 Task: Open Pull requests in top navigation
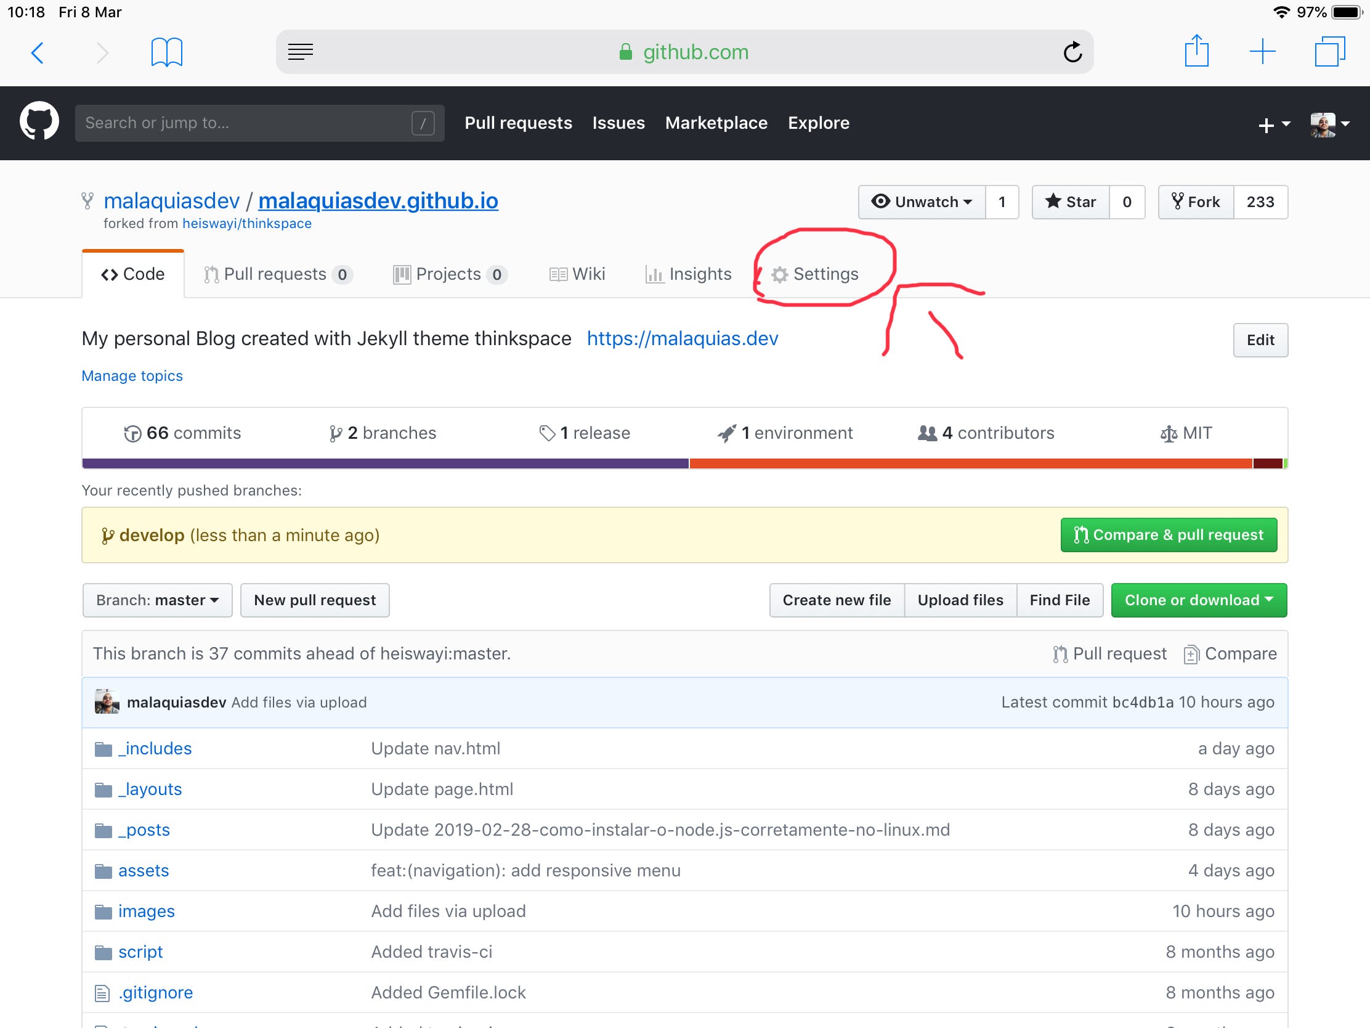tap(519, 123)
